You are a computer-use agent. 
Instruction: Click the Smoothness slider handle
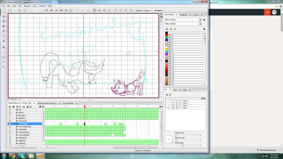click(x=183, y=145)
